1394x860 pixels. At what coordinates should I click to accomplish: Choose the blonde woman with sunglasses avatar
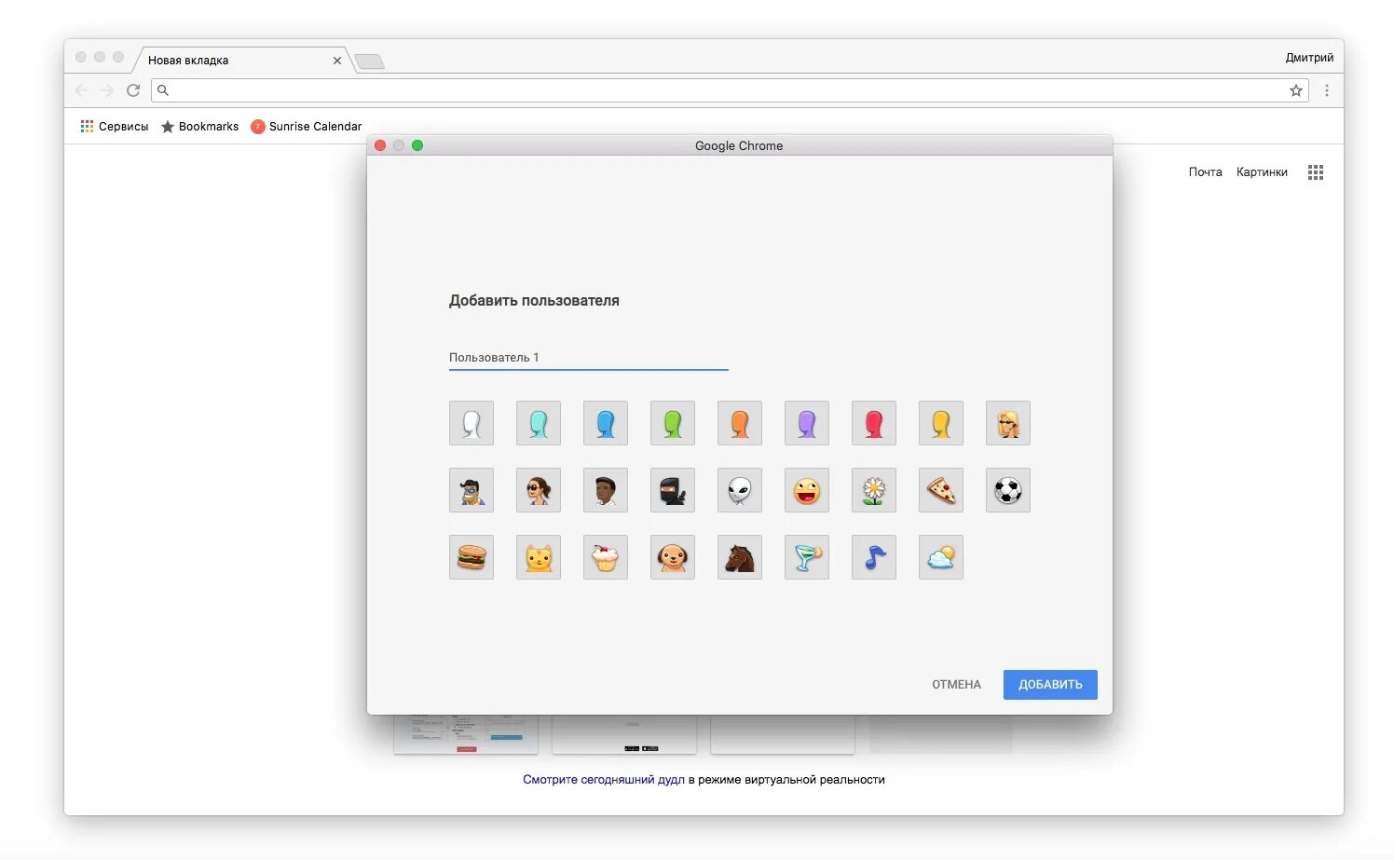click(1008, 423)
